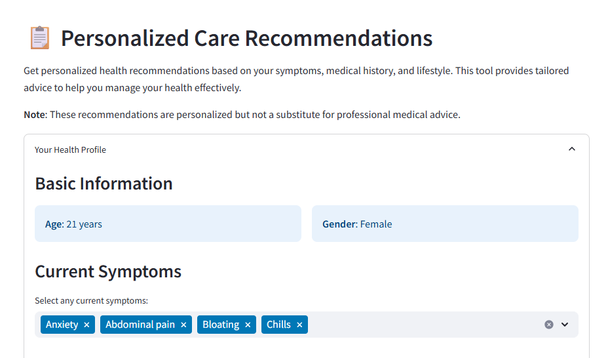The height and width of the screenshot is (358, 608).
Task: Click the Gender Female info box
Action: [x=445, y=224]
